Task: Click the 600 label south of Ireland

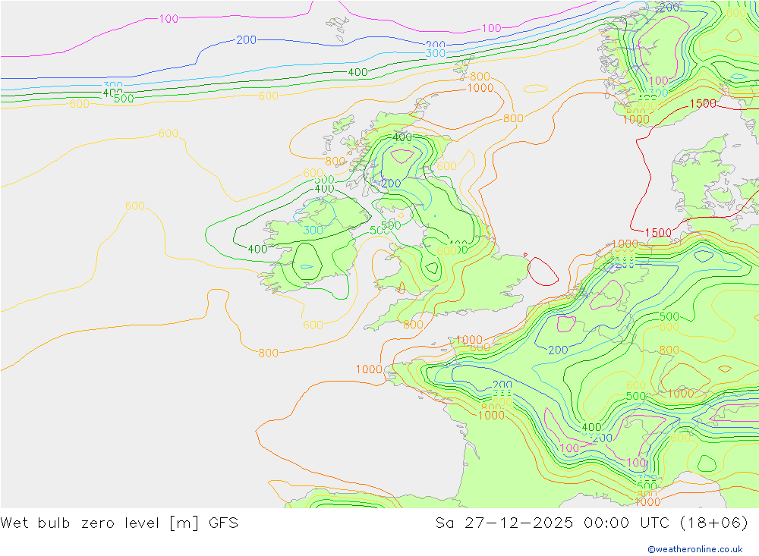Action: click(x=313, y=325)
